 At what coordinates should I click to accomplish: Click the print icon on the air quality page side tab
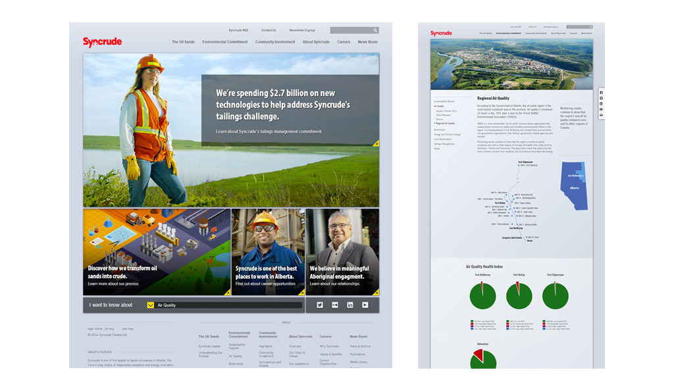[602, 114]
